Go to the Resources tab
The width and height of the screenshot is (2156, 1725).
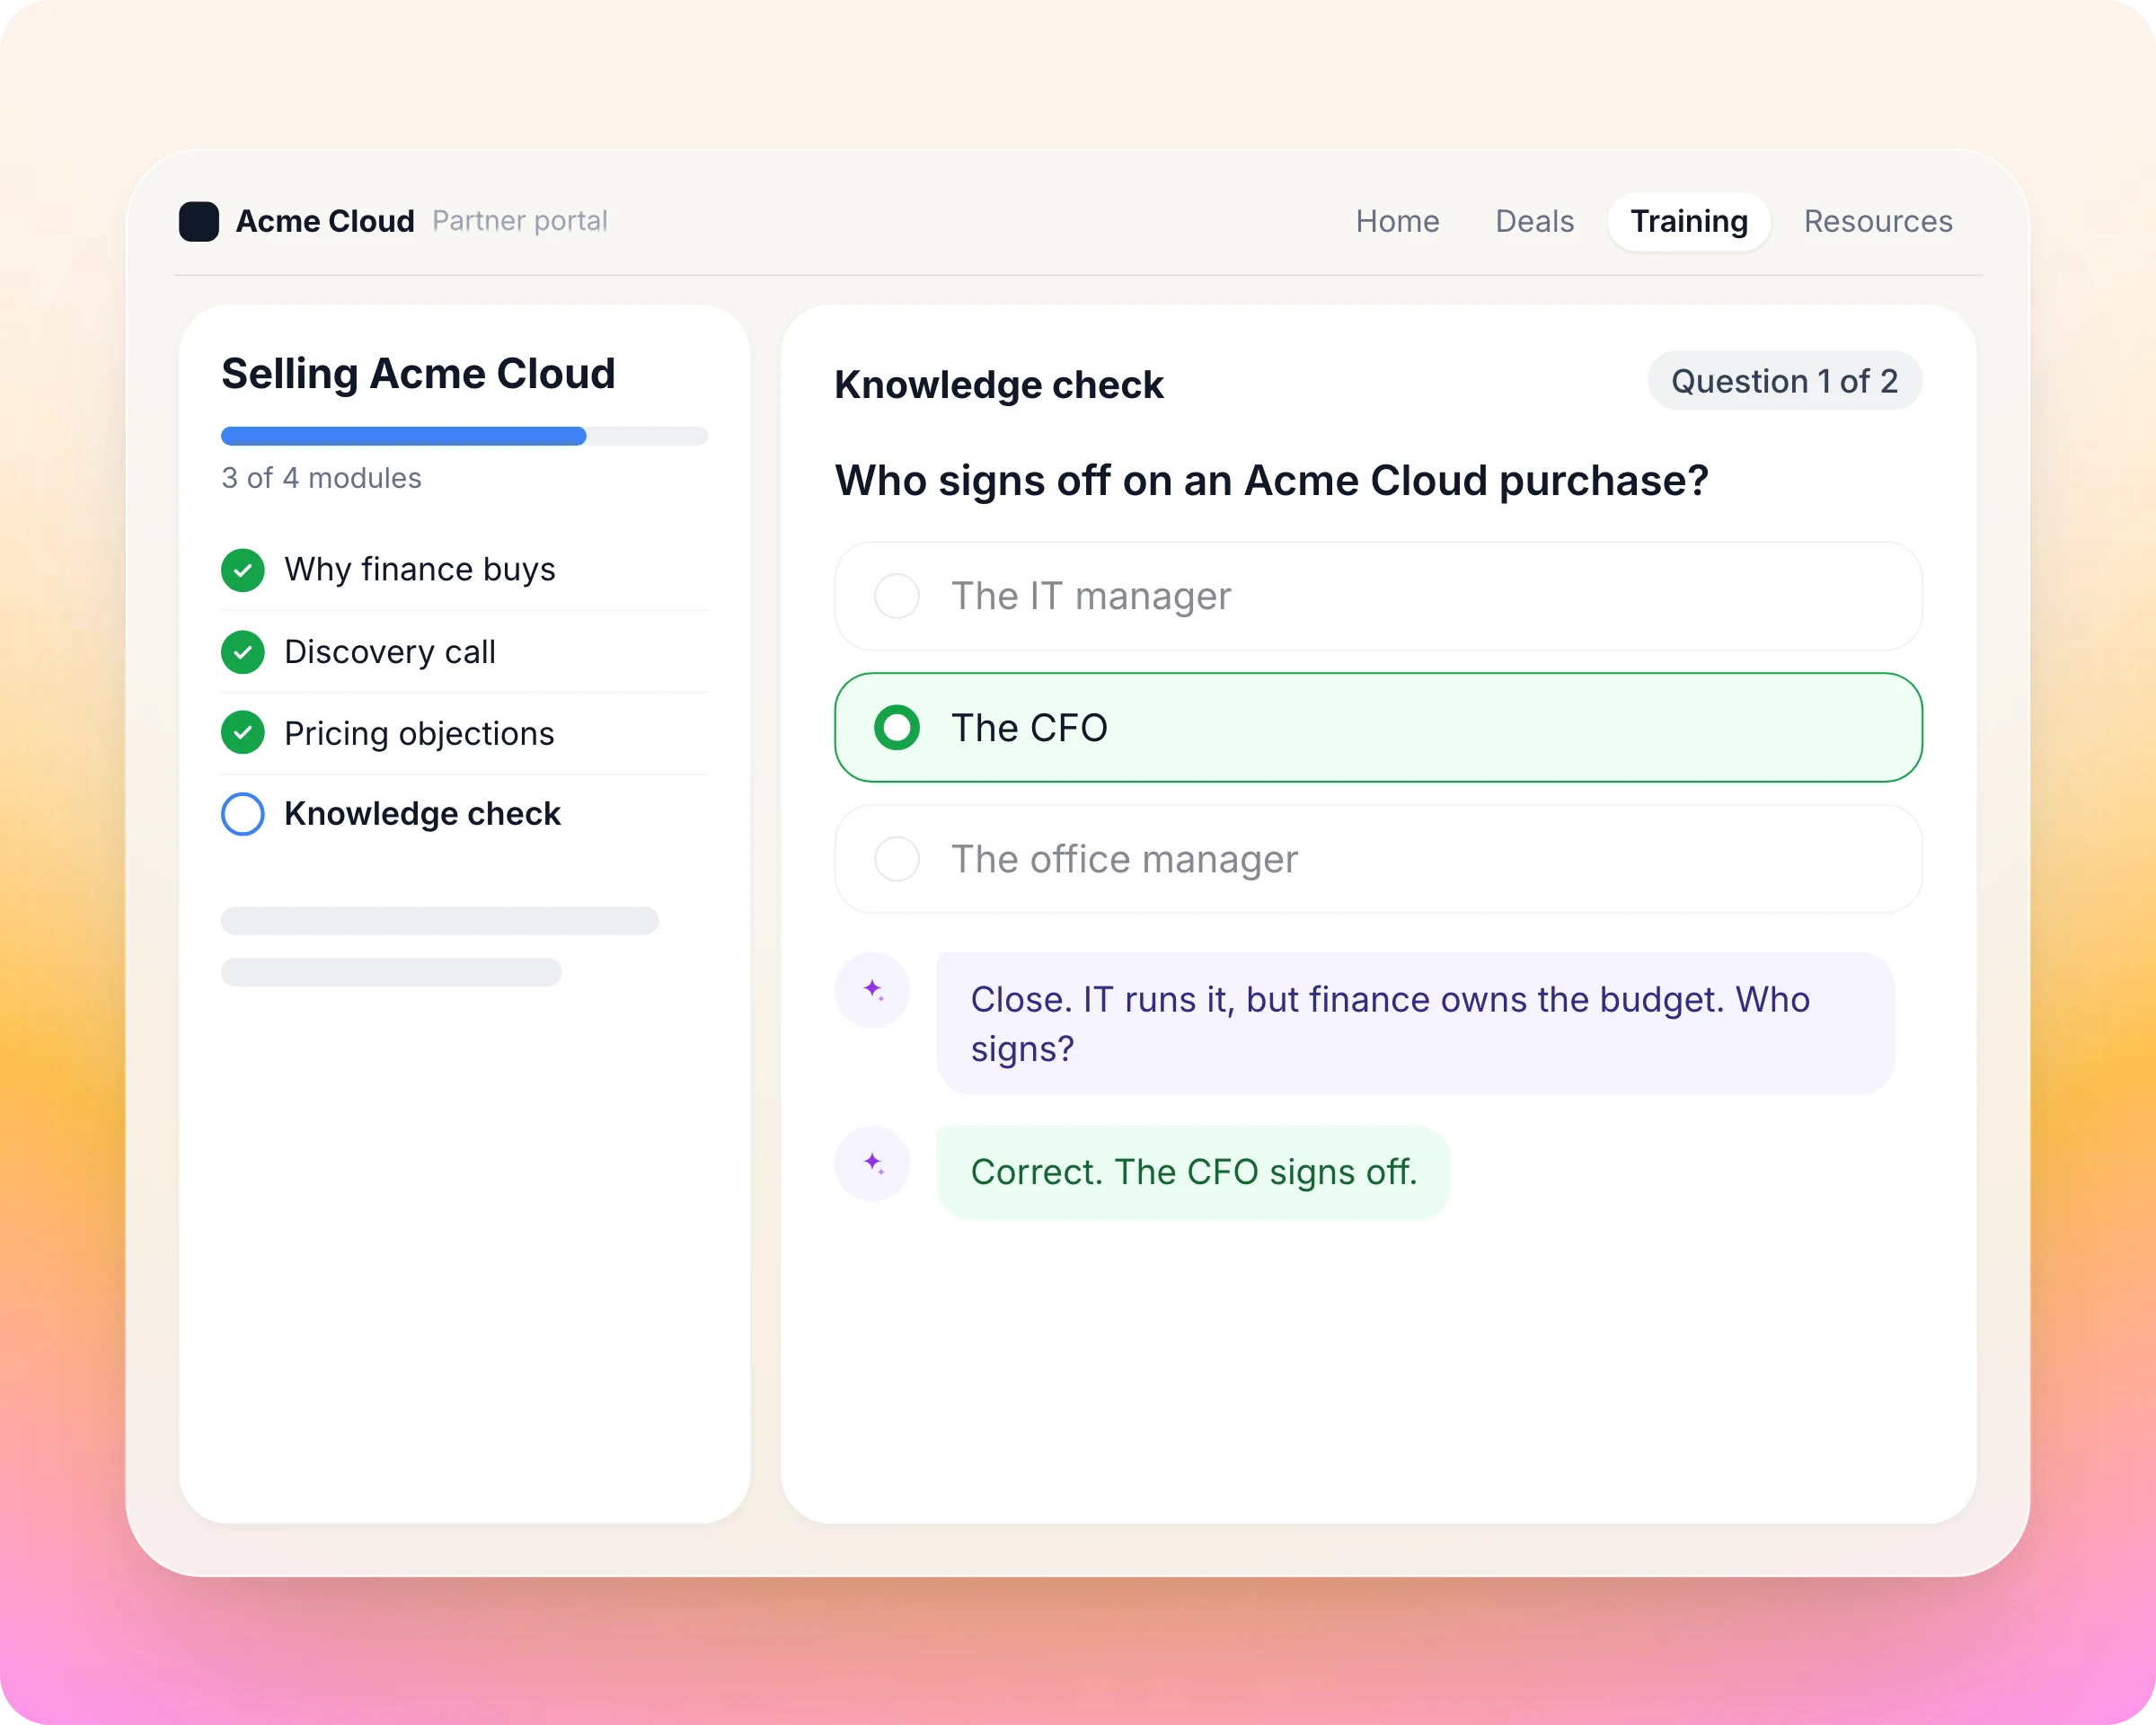click(1878, 221)
